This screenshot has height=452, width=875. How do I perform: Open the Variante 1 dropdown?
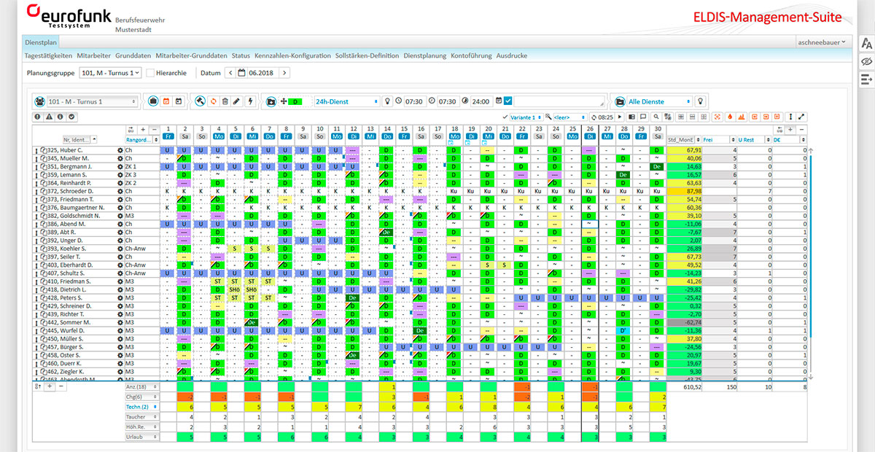point(526,117)
